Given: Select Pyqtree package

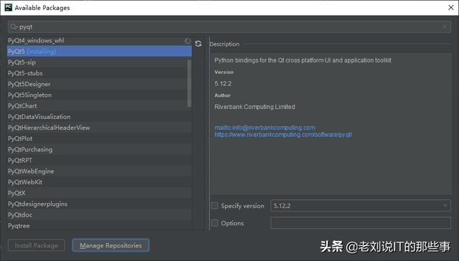Looking at the screenshot, I should [x=100, y=226].
